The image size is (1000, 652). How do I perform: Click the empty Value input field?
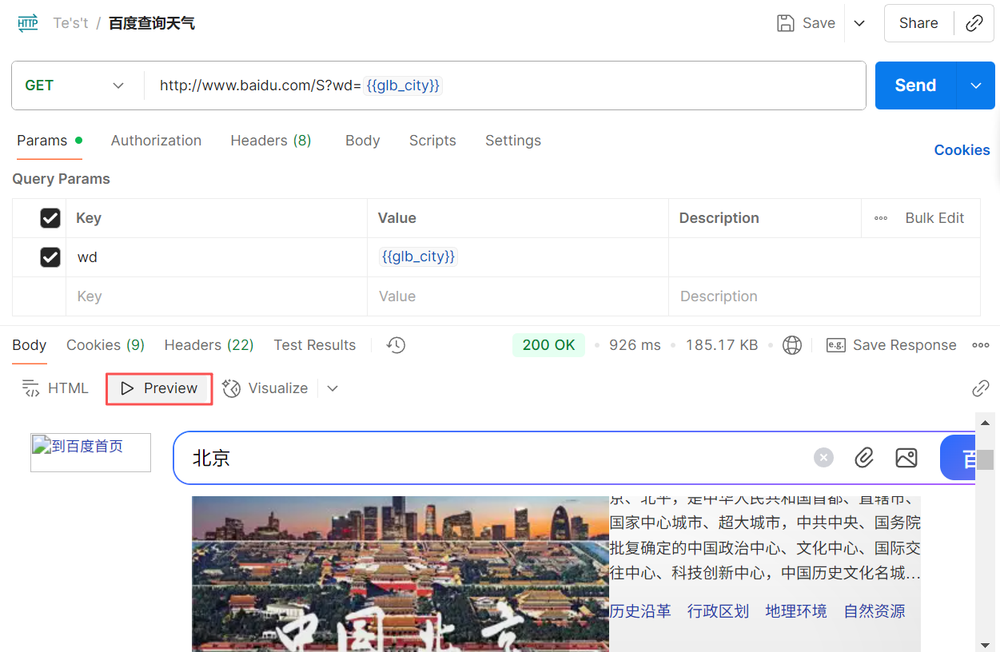(518, 296)
